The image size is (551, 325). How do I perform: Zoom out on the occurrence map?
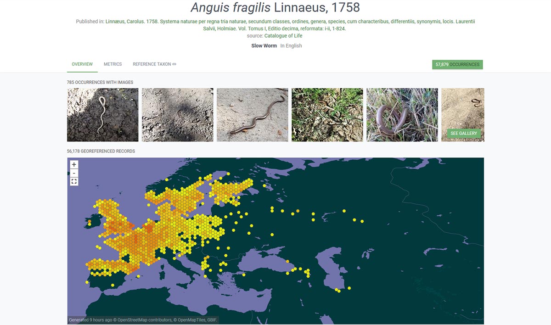point(74,173)
